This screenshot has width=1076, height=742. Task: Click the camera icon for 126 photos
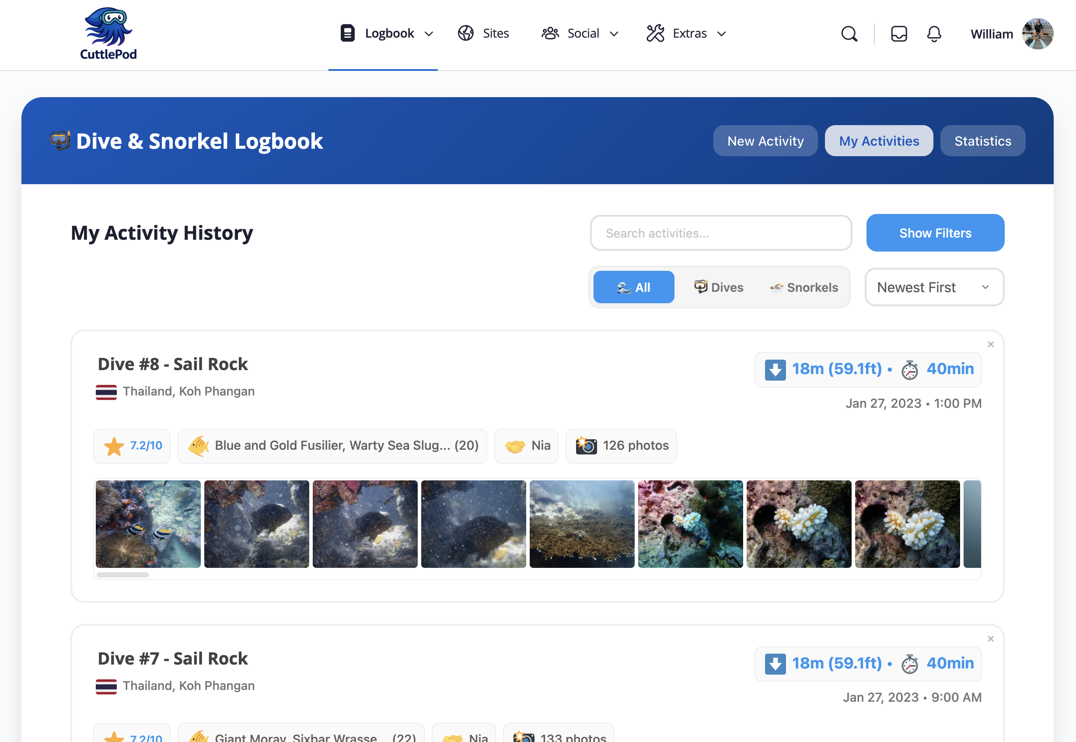point(586,445)
